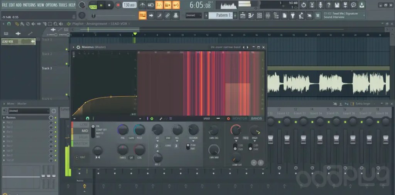Image resolution: width=395 pixels, height=195 pixels.
Task: Click the render/export download icon
Action: click(362, 5)
